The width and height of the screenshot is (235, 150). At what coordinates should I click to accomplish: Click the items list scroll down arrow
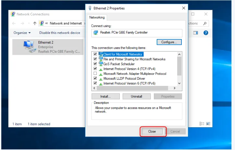tap(179, 83)
